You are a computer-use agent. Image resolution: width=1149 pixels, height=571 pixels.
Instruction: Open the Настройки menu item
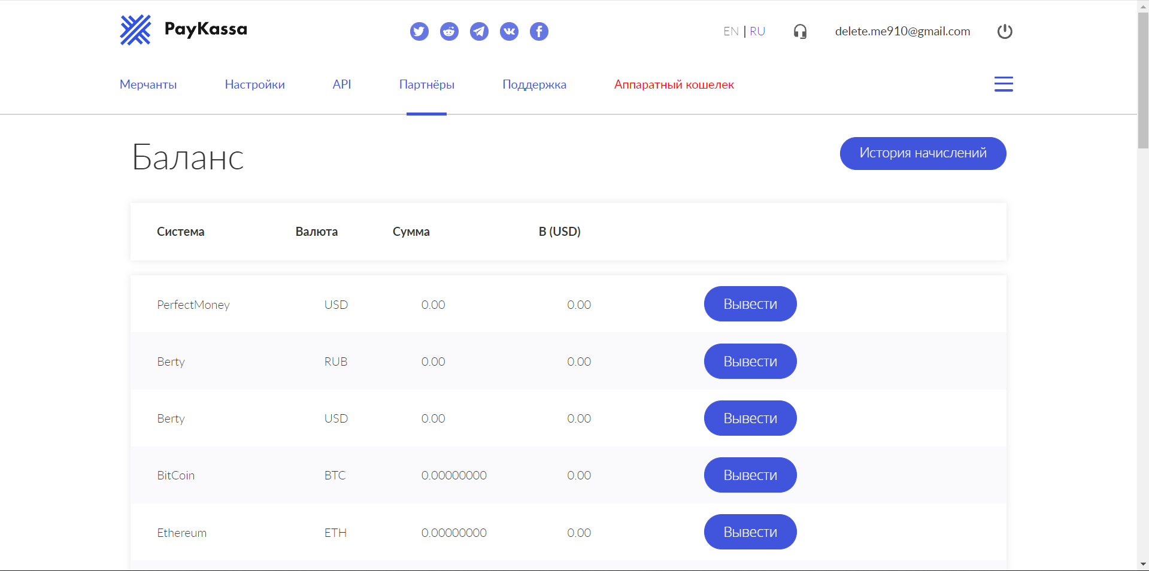(x=254, y=84)
